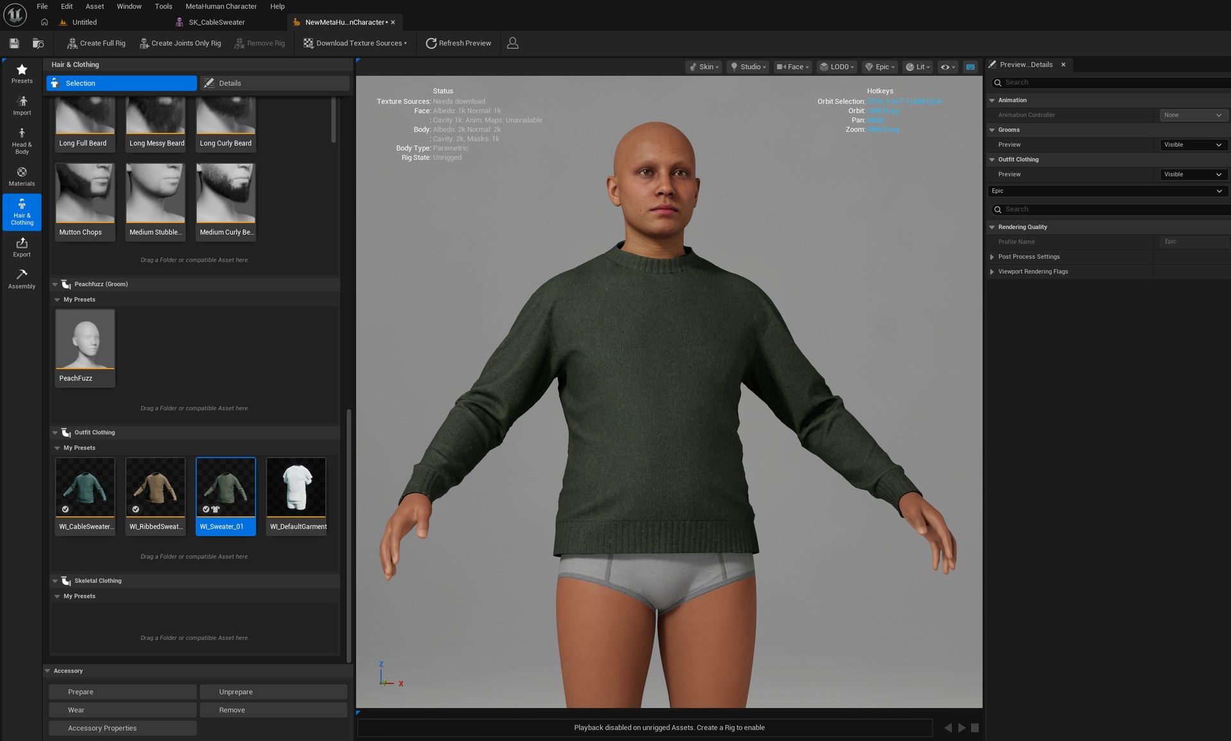Screen dimensions: 1231x741
Task: Click the Remove Rig toolbar button
Action: pyautogui.click(x=260, y=43)
